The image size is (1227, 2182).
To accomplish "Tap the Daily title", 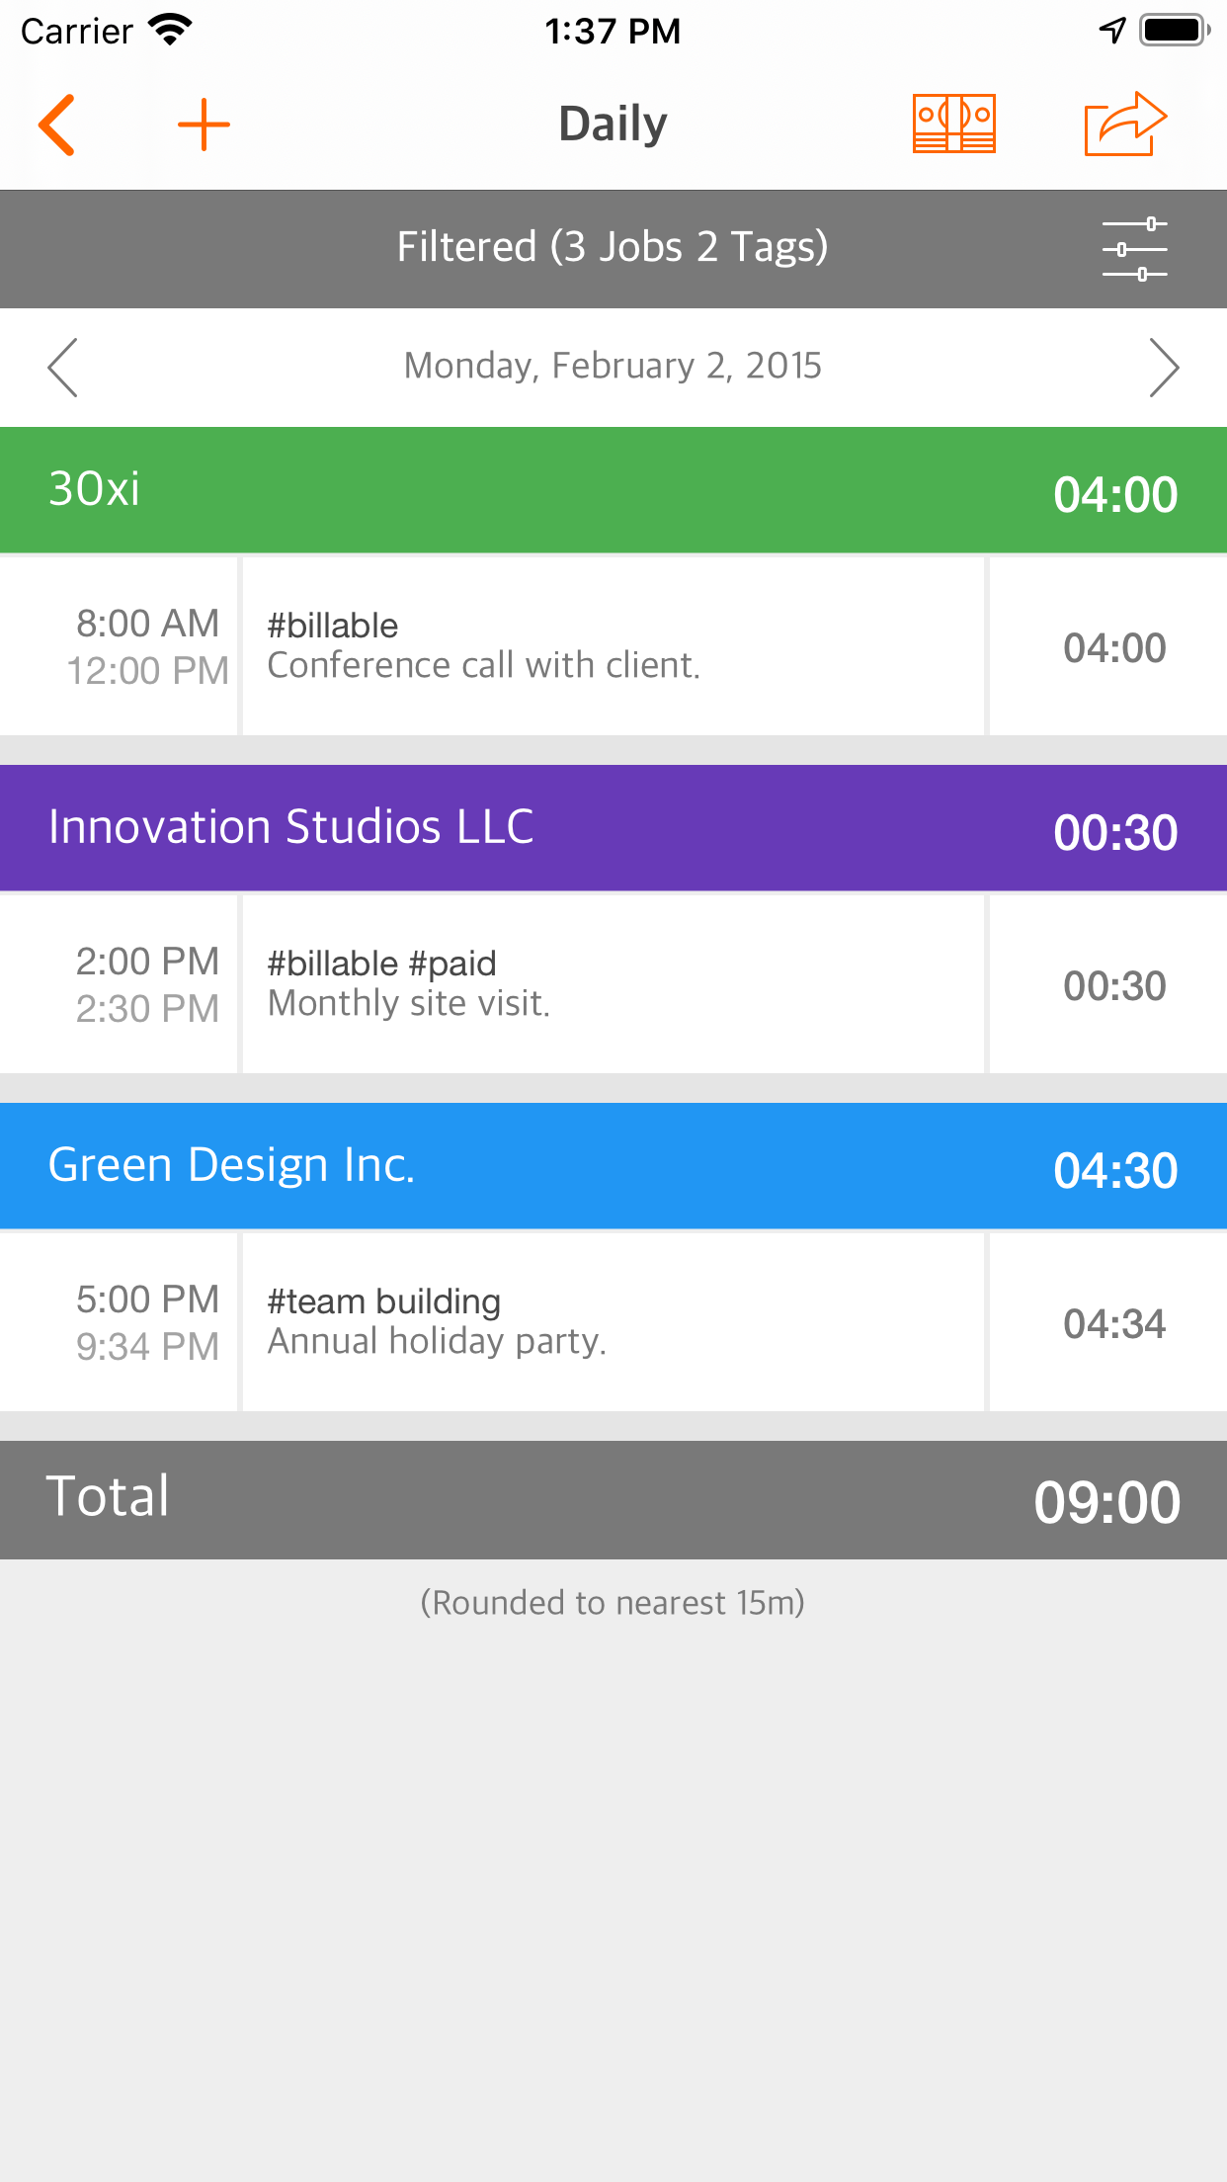I will coord(613,125).
